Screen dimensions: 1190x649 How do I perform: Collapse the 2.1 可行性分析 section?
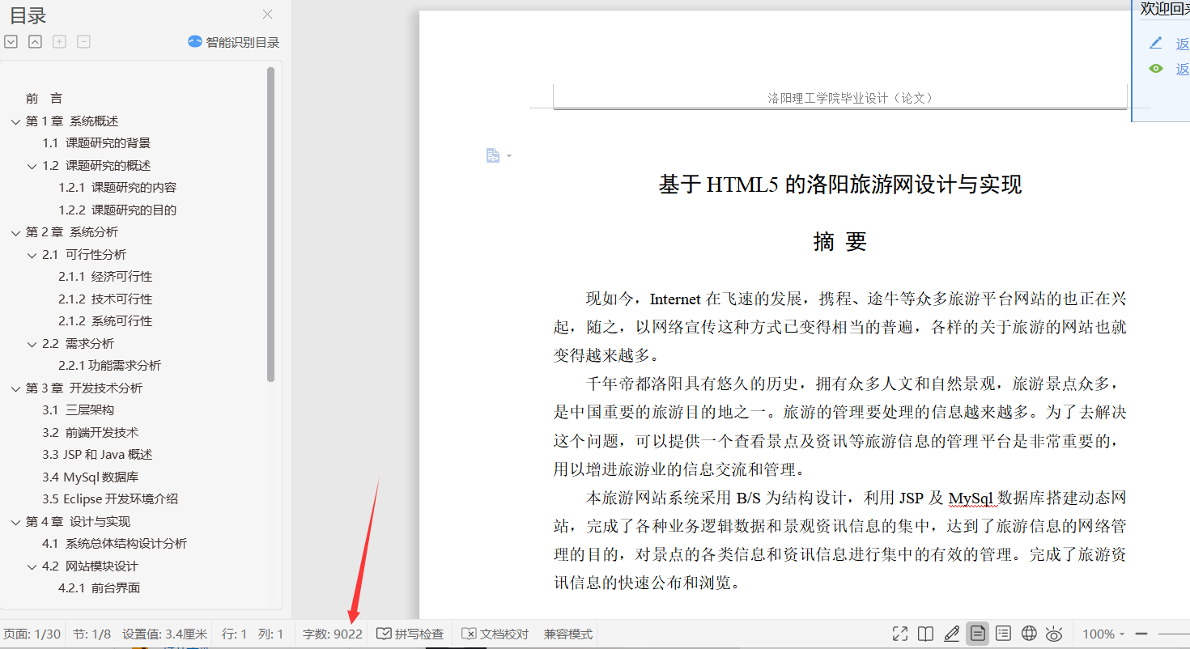(32, 255)
